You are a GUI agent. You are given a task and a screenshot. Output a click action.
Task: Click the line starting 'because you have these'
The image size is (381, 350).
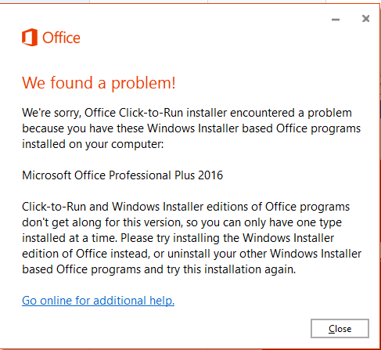(x=191, y=128)
